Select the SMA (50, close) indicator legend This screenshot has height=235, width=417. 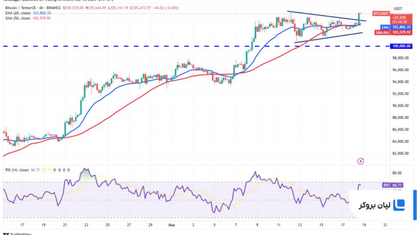point(18,18)
